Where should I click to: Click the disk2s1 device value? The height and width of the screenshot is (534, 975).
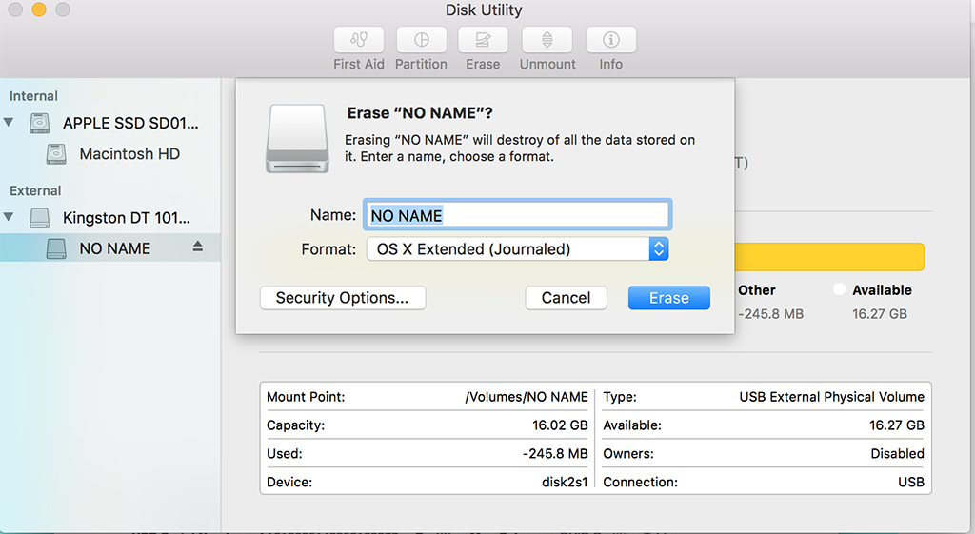tap(565, 482)
